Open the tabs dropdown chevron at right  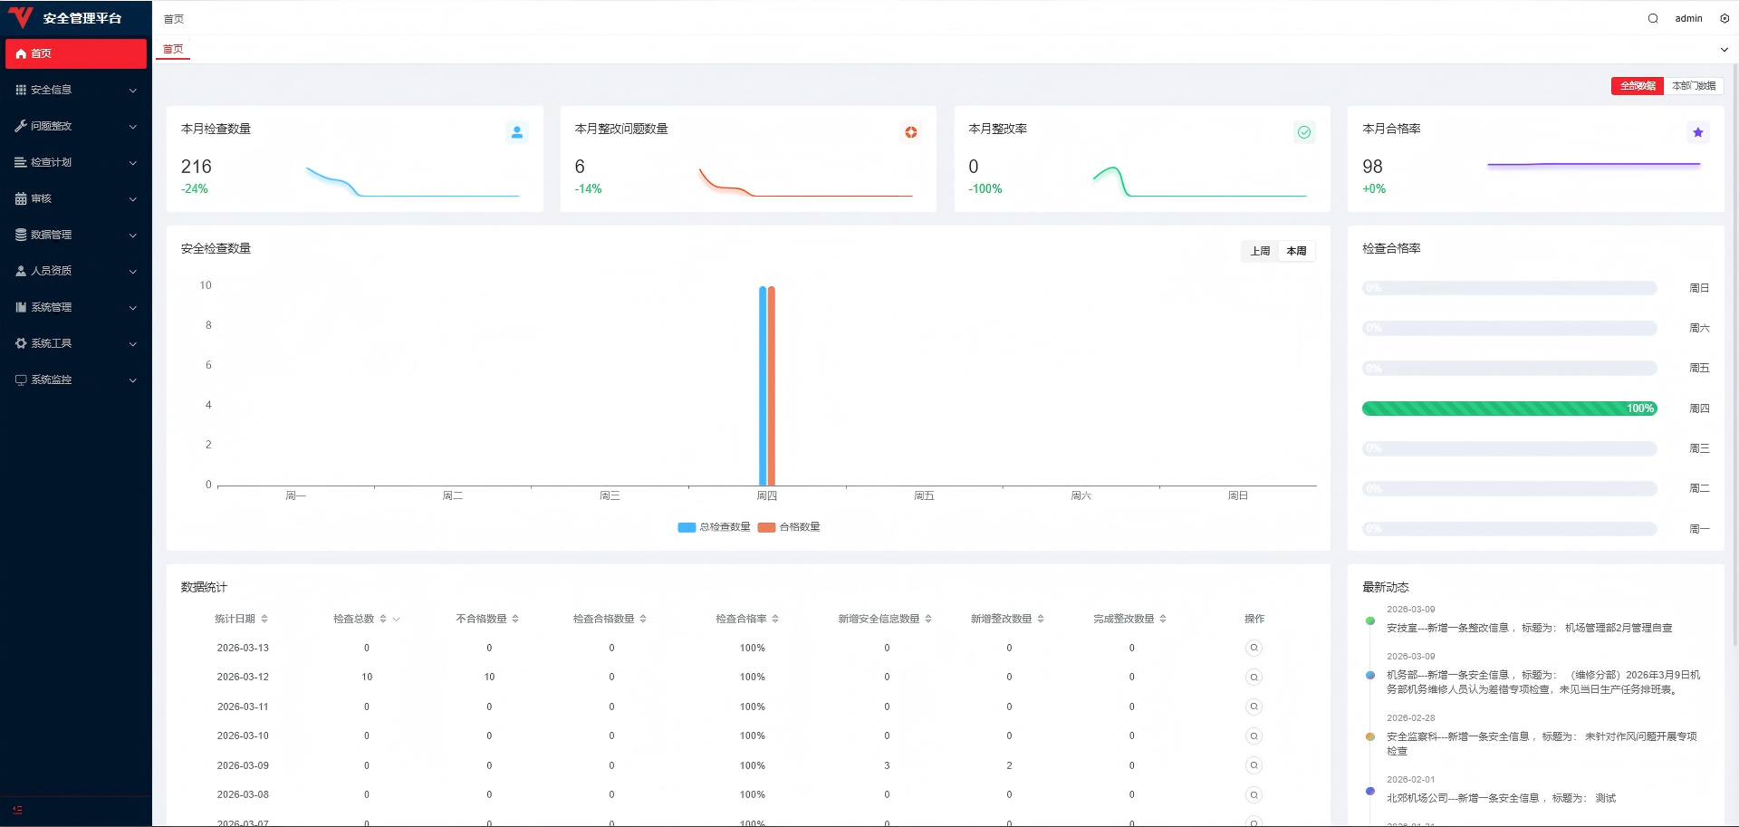(x=1724, y=50)
